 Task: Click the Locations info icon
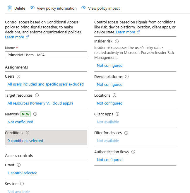[x=114, y=95]
